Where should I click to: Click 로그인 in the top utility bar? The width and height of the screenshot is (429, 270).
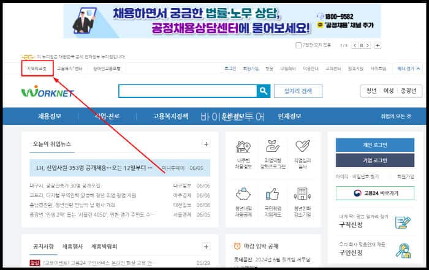230,69
